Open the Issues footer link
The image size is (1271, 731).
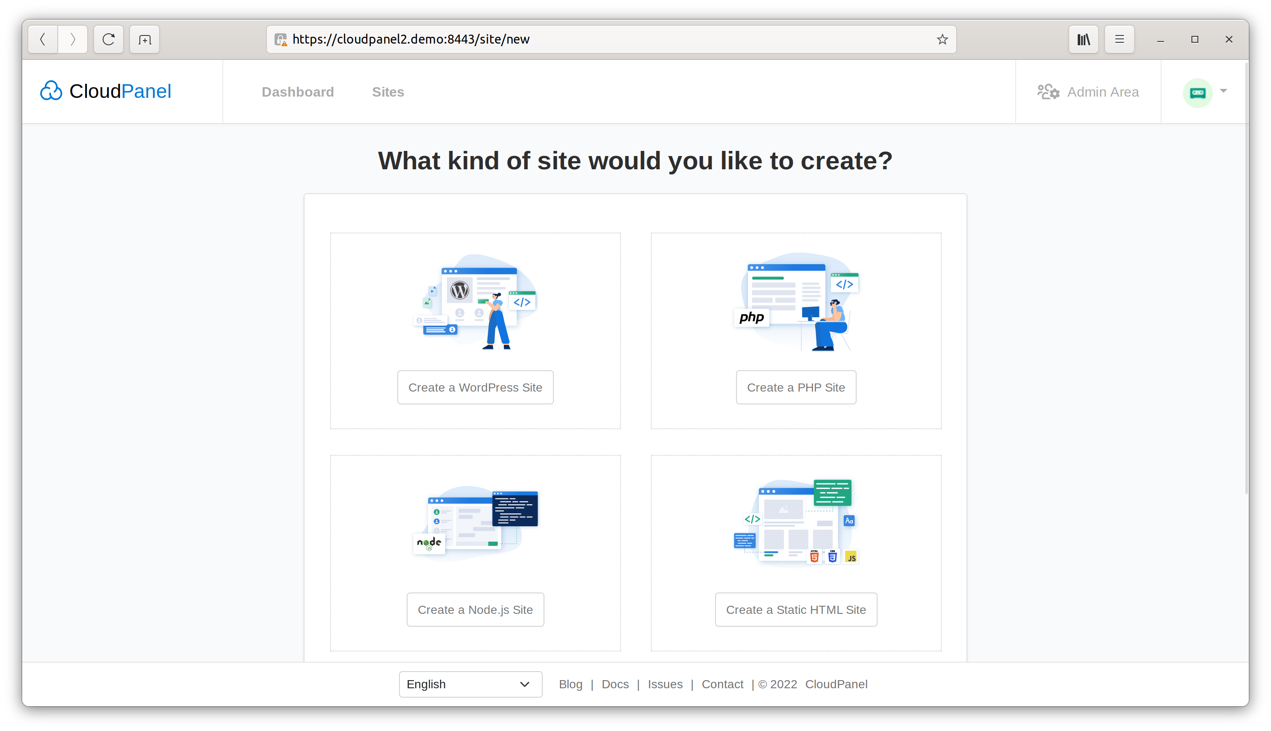[665, 684]
